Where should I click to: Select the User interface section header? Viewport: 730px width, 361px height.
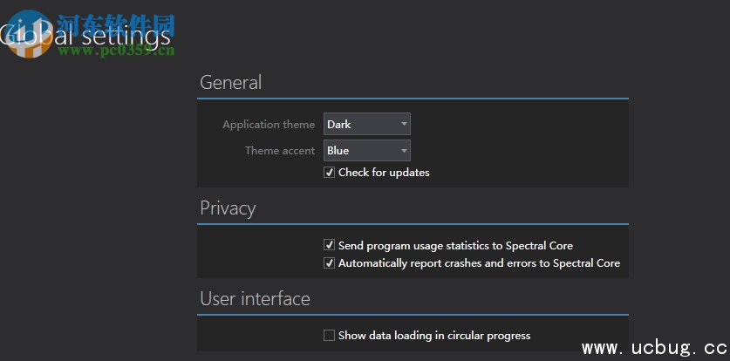[255, 299]
